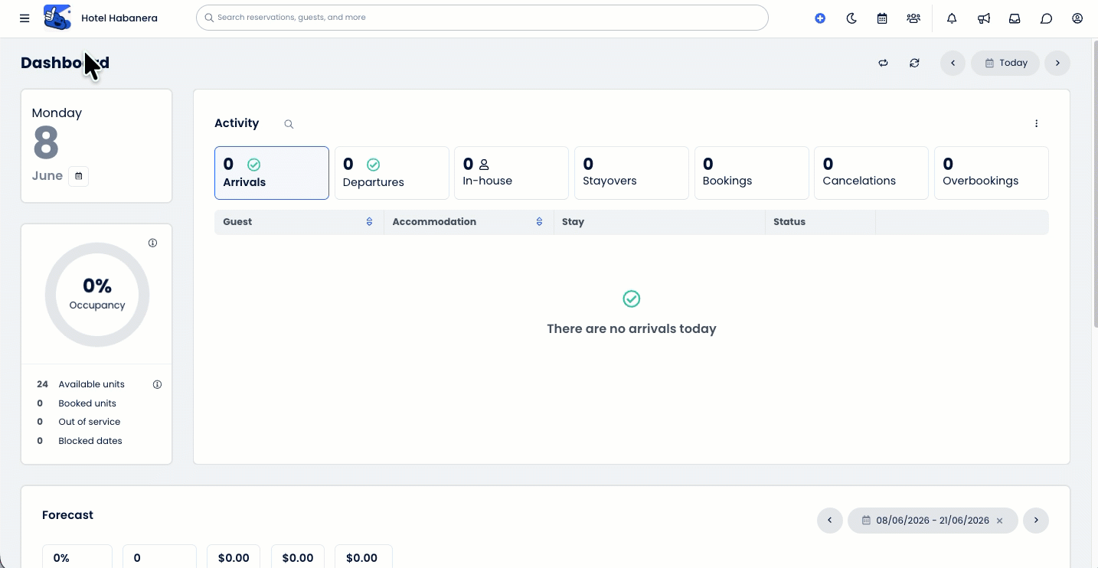Open the inbox tray icon

click(1015, 18)
